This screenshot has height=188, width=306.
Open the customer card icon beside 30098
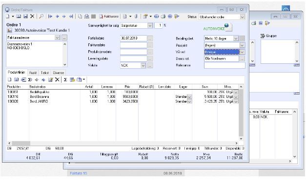point(9,31)
